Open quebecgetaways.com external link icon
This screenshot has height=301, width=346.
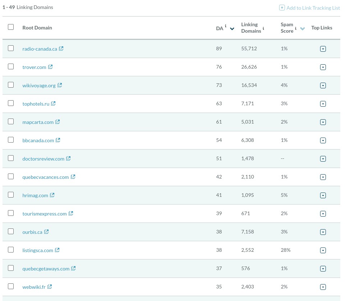tap(73, 268)
